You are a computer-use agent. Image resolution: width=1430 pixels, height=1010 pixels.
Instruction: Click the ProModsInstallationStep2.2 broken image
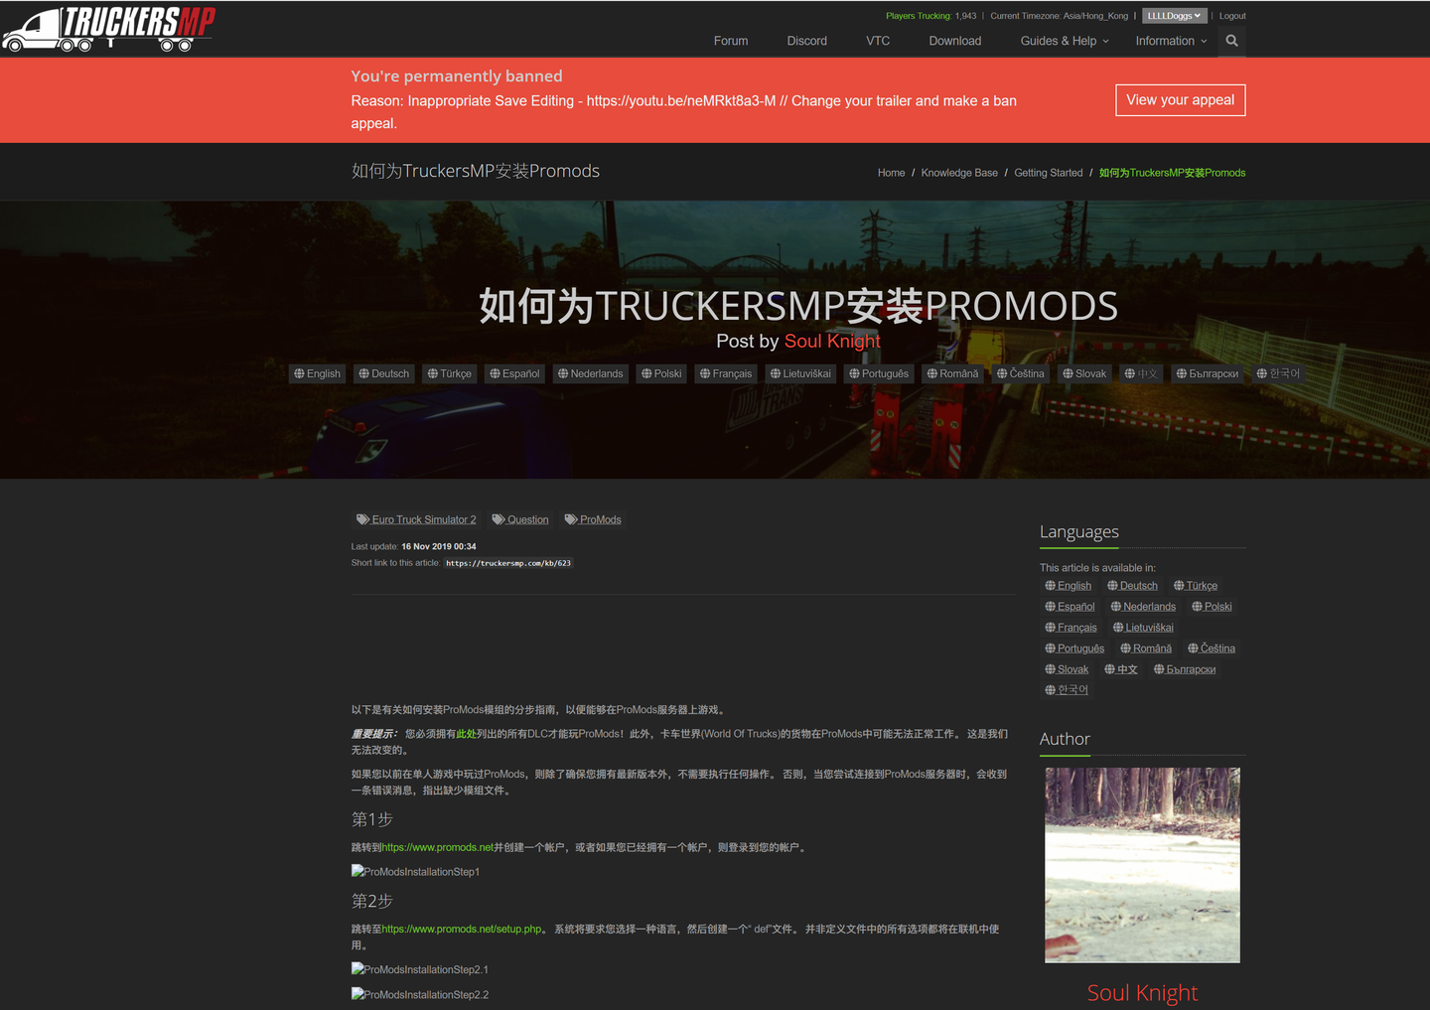coord(420,994)
